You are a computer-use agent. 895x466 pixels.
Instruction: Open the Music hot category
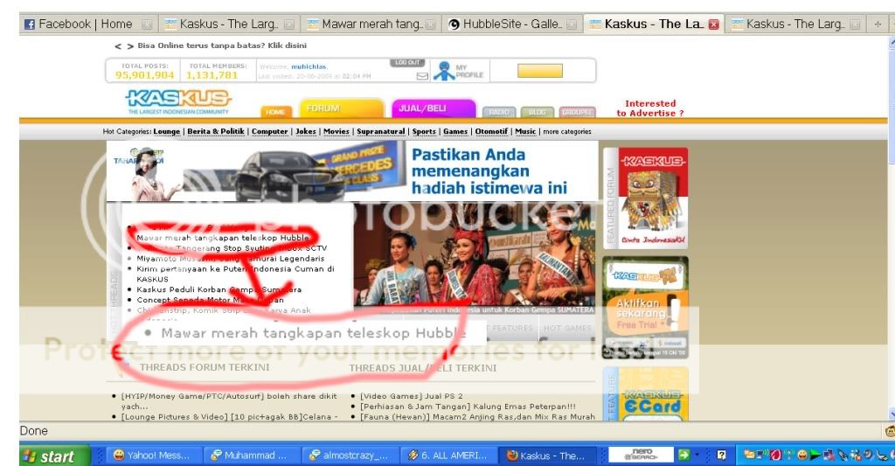point(525,131)
